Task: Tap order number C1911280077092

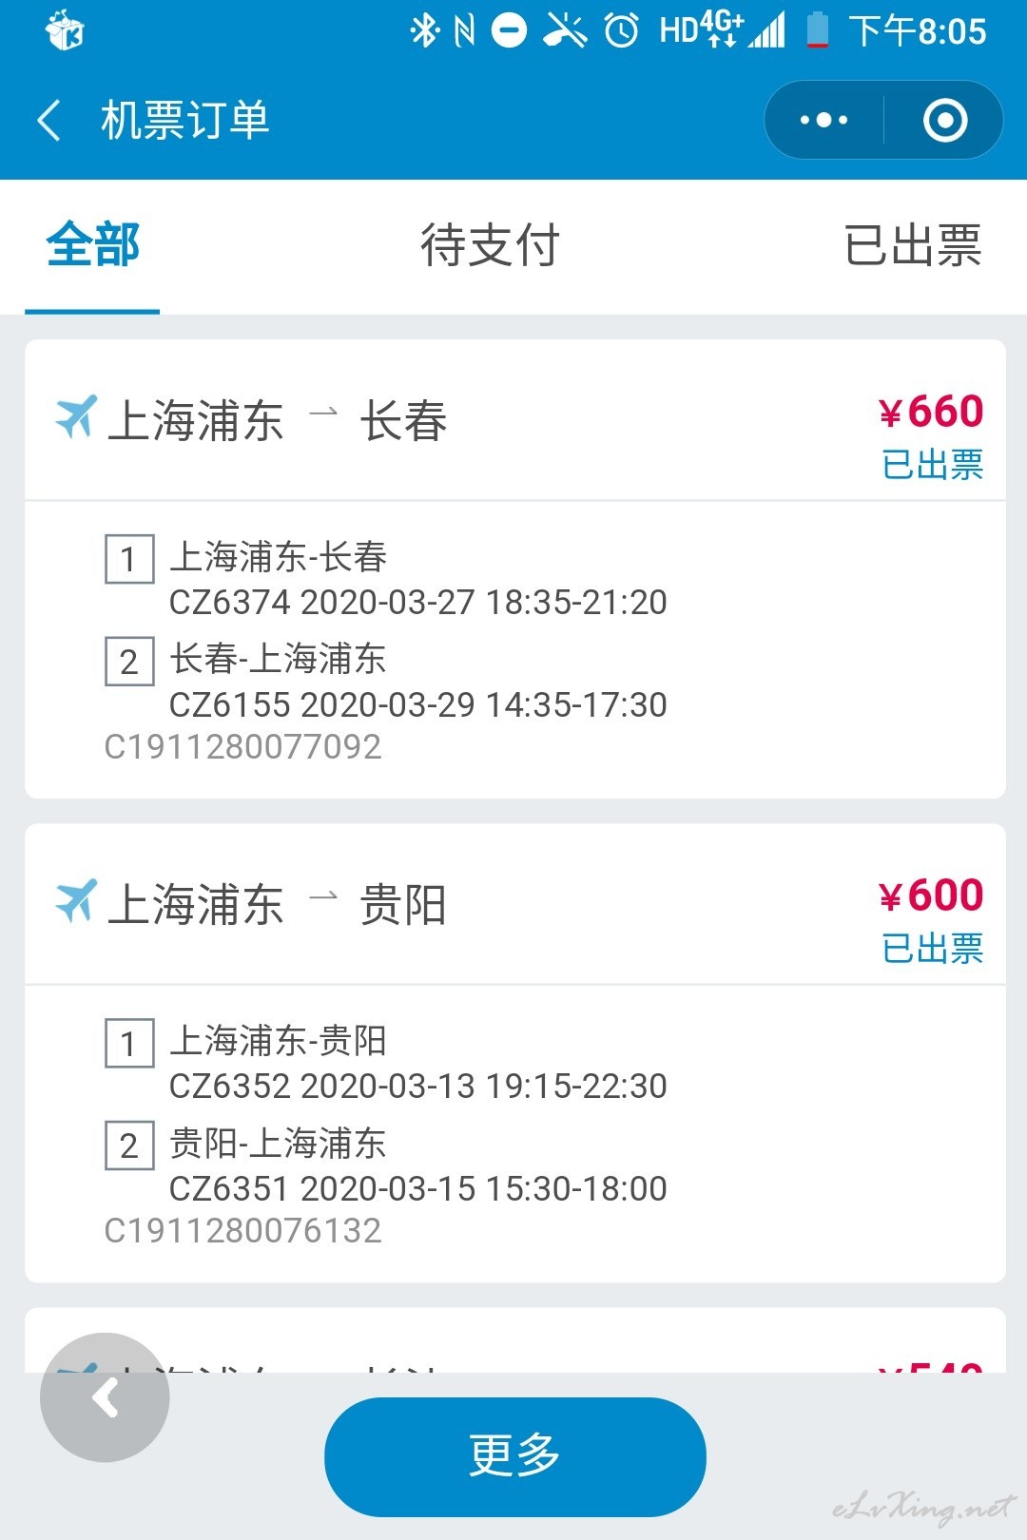Action: click(x=242, y=747)
